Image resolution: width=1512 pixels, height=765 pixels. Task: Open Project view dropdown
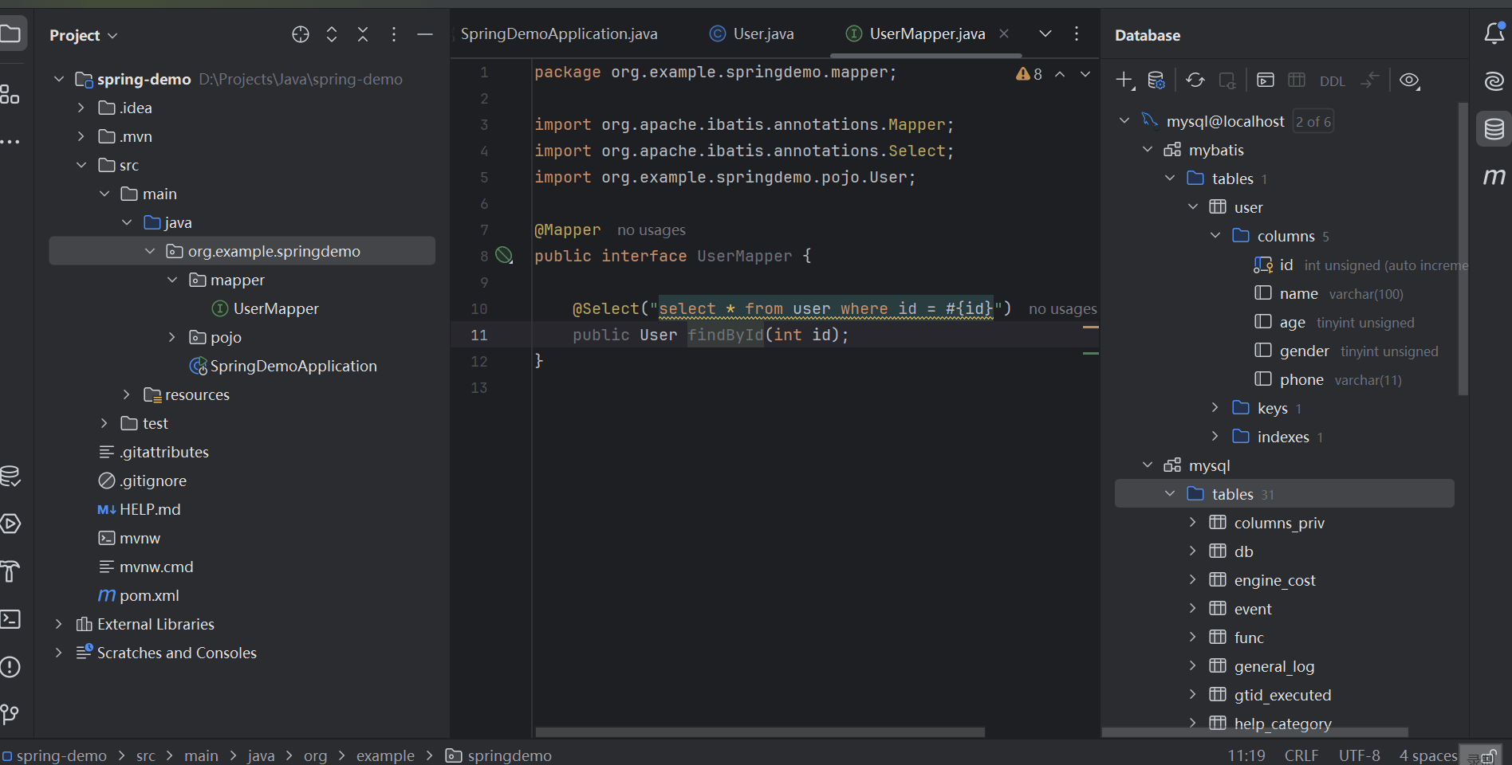[x=83, y=35]
